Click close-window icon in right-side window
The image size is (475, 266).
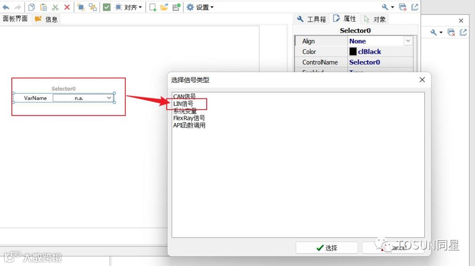[x=451, y=32]
